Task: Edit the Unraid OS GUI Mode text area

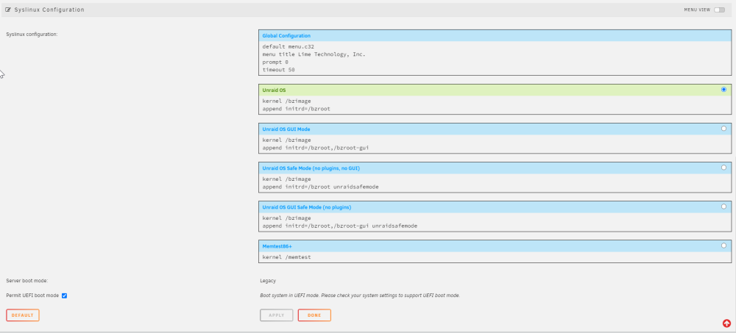Action: point(495,144)
